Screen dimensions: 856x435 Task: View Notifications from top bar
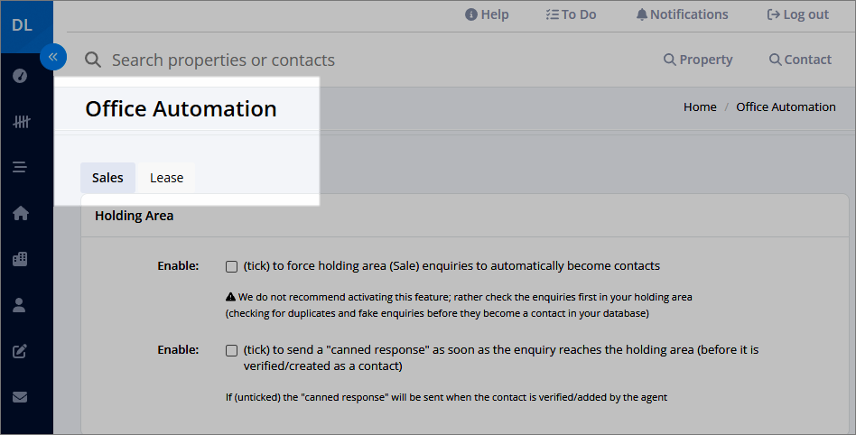[x=682, y=14]
